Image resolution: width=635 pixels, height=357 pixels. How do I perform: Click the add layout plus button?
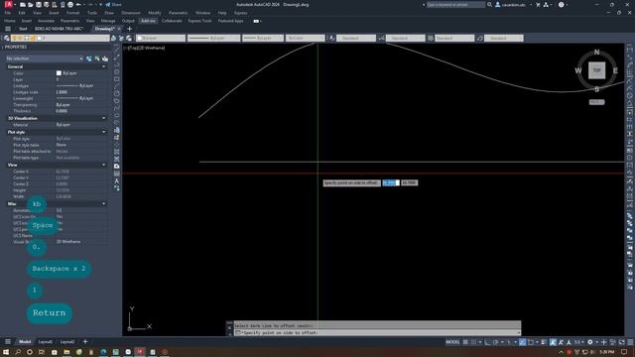(85, 342)
